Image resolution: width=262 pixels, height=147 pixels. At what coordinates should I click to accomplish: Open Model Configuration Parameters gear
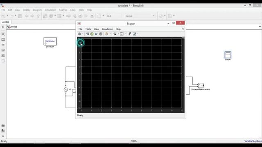(x=51, y=16)
